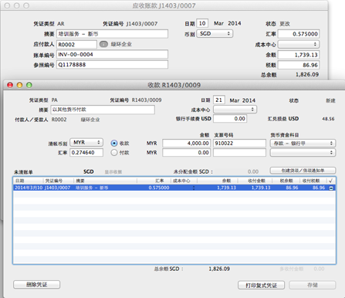Image resolution: width=345 pixels, height=298 pixels.
Task: Click the 创建贷项/借项通知单 button
Action: click(x=303, y=171)
